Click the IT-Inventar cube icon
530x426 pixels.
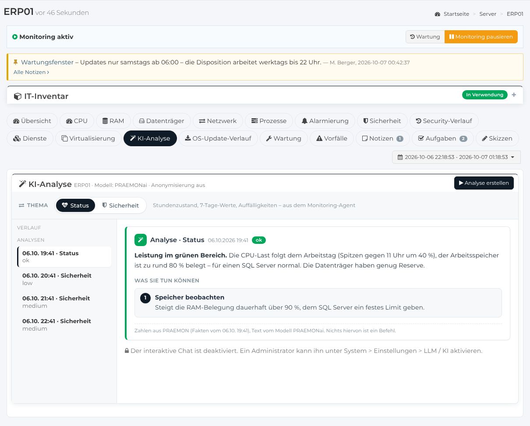(18, 96)
